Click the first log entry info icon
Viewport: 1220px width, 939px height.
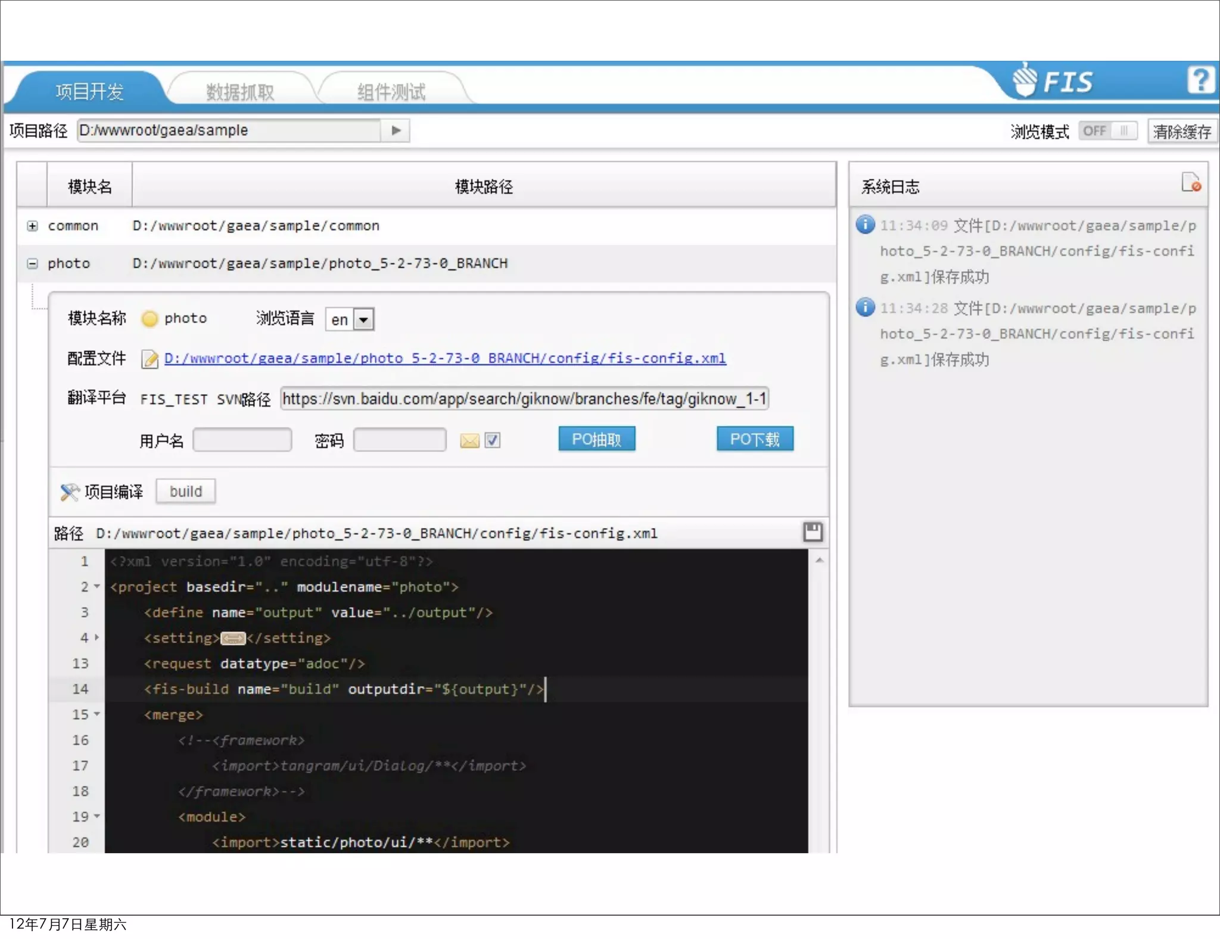(x=865, y=225)
